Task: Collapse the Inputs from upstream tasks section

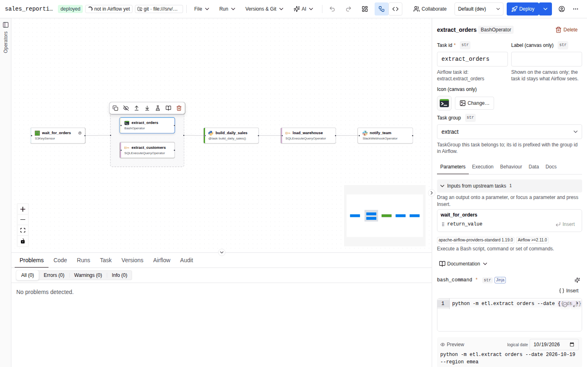Action: (x=510, y=186)
